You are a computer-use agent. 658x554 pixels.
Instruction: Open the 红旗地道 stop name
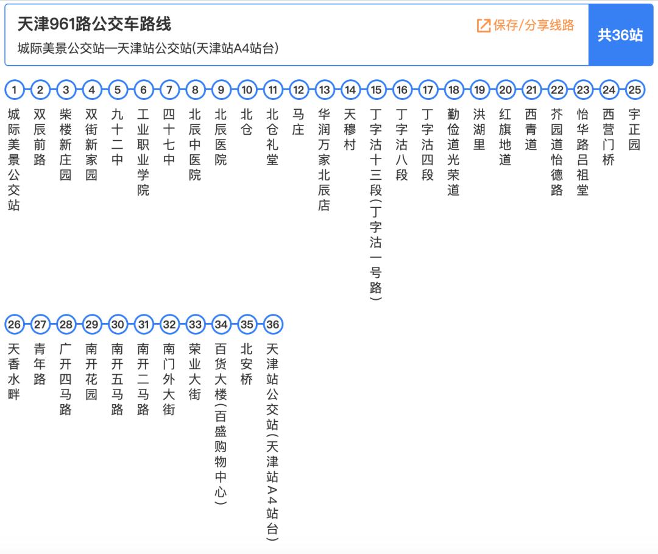tap(505, 137)
